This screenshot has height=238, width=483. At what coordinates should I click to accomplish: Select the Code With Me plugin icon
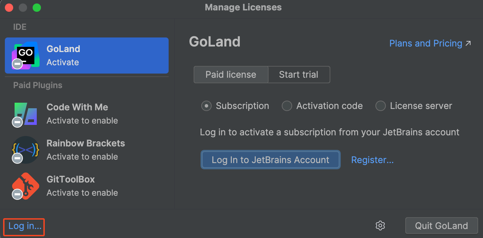pyautogui.click(x=25, y=114)
